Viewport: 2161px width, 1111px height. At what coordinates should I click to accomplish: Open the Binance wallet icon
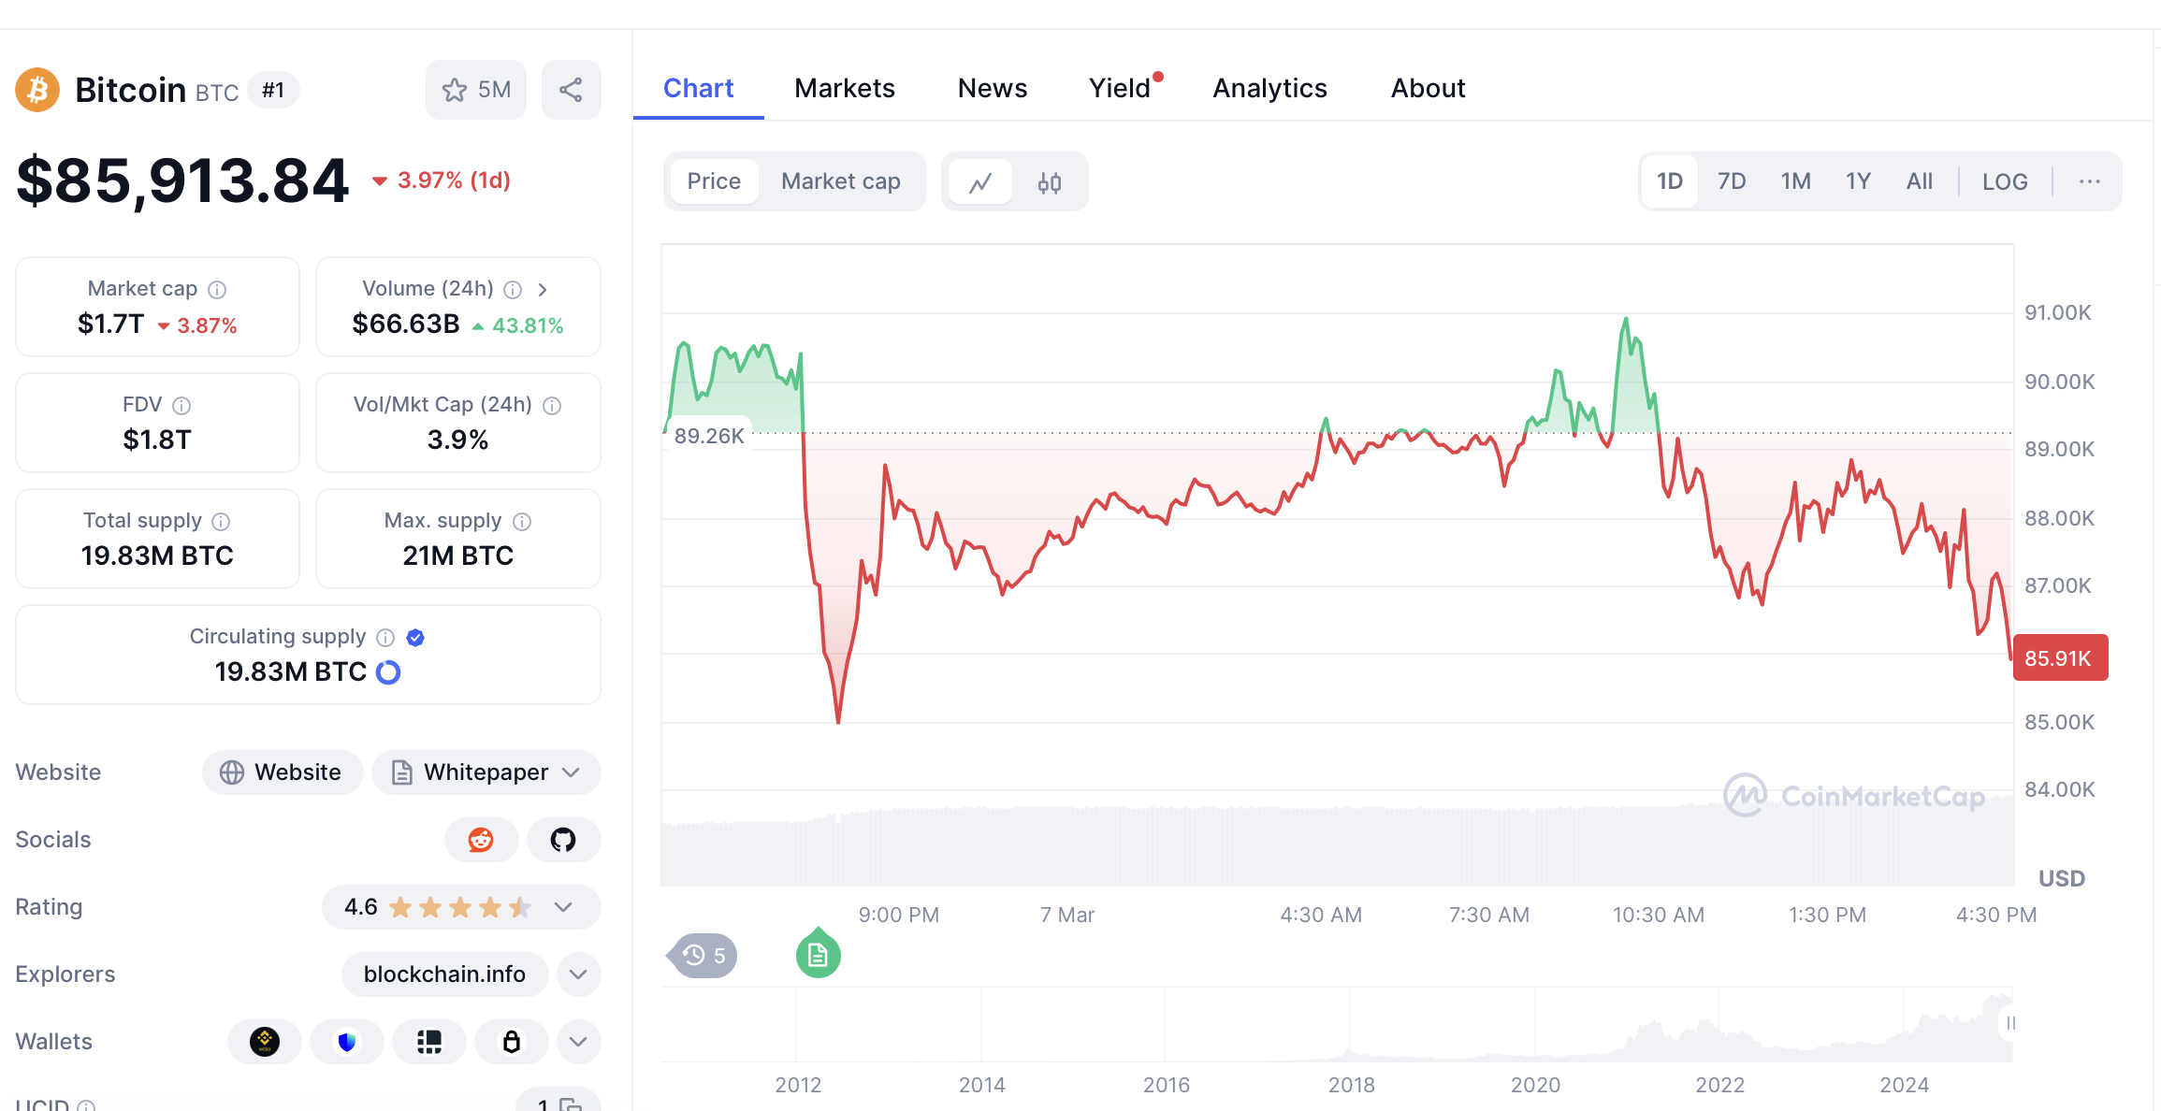pos(265,1042)
